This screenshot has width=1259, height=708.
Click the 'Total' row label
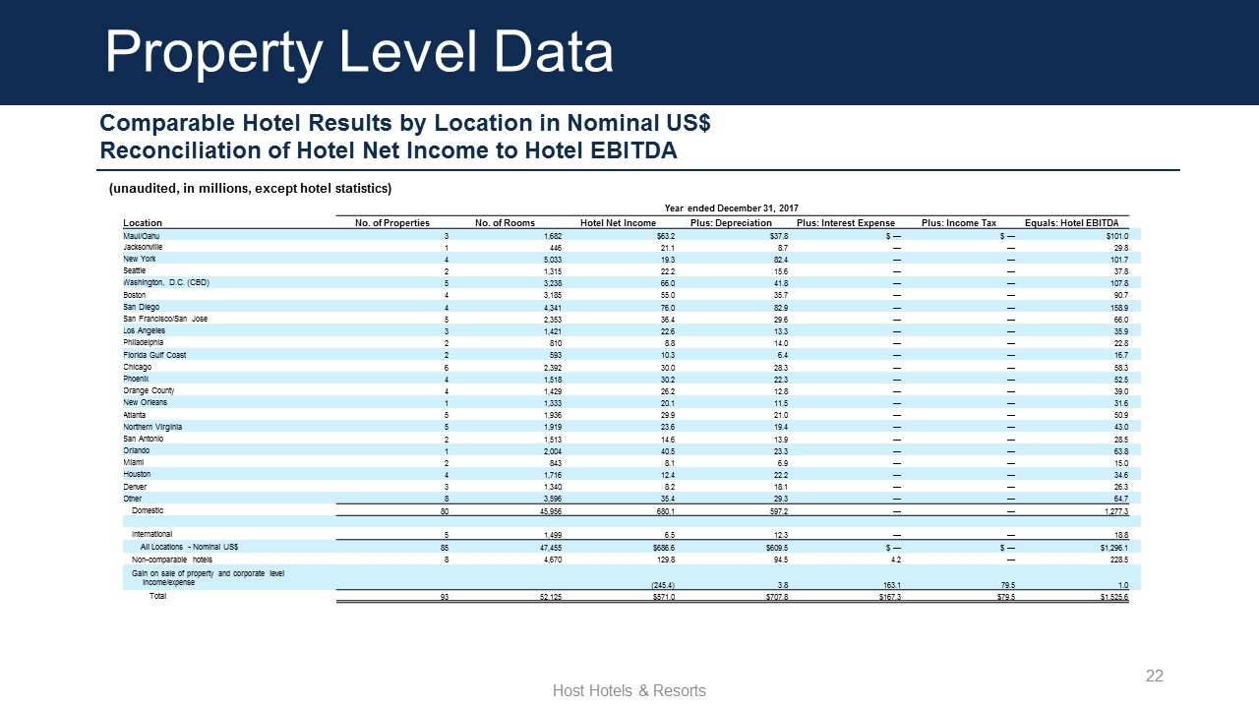(158, 596)
